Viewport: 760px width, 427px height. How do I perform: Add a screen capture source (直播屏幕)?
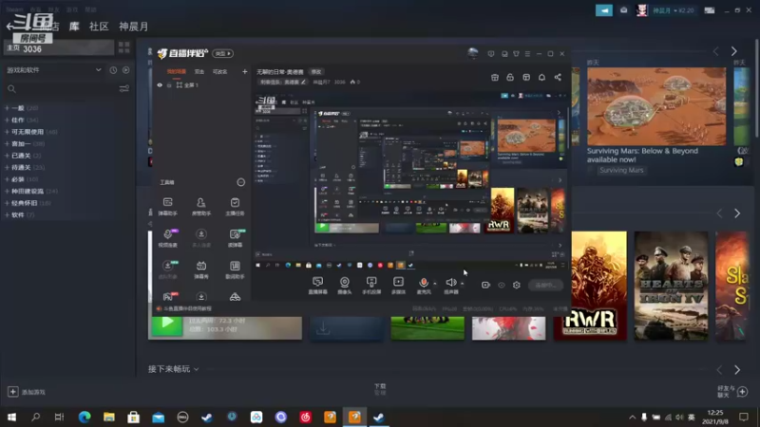click(317, 286)
